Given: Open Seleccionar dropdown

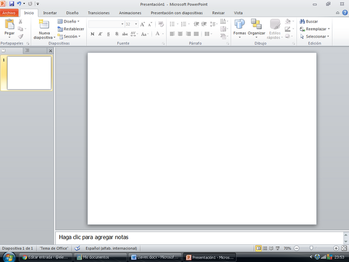Looking at the screenshot, I should [315, 37].
